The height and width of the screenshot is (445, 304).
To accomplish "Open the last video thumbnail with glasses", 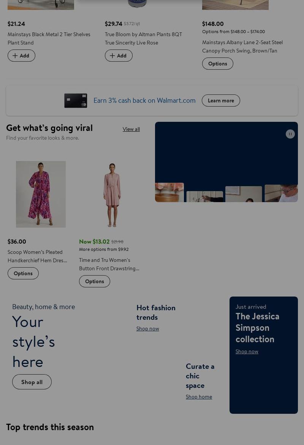I will click(281, 193).
